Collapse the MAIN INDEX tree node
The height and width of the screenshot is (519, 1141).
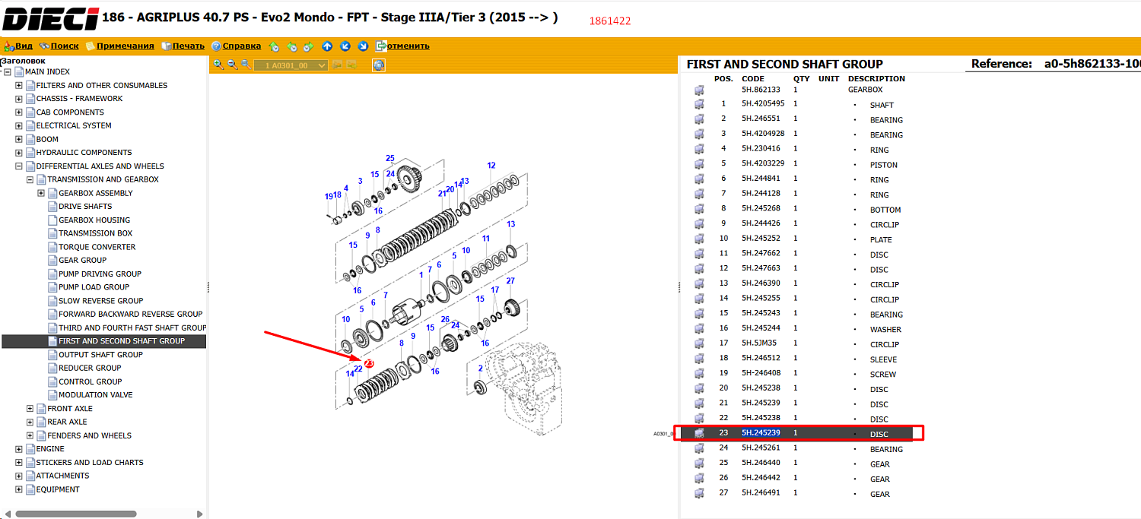[x=8, y=72]
